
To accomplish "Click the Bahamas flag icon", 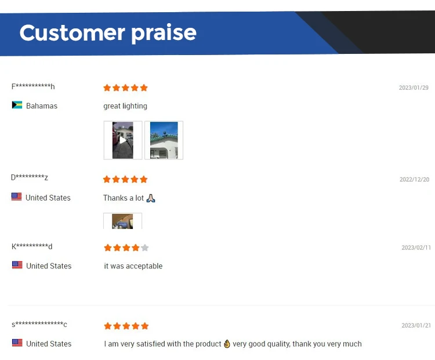I will [17, 106].
